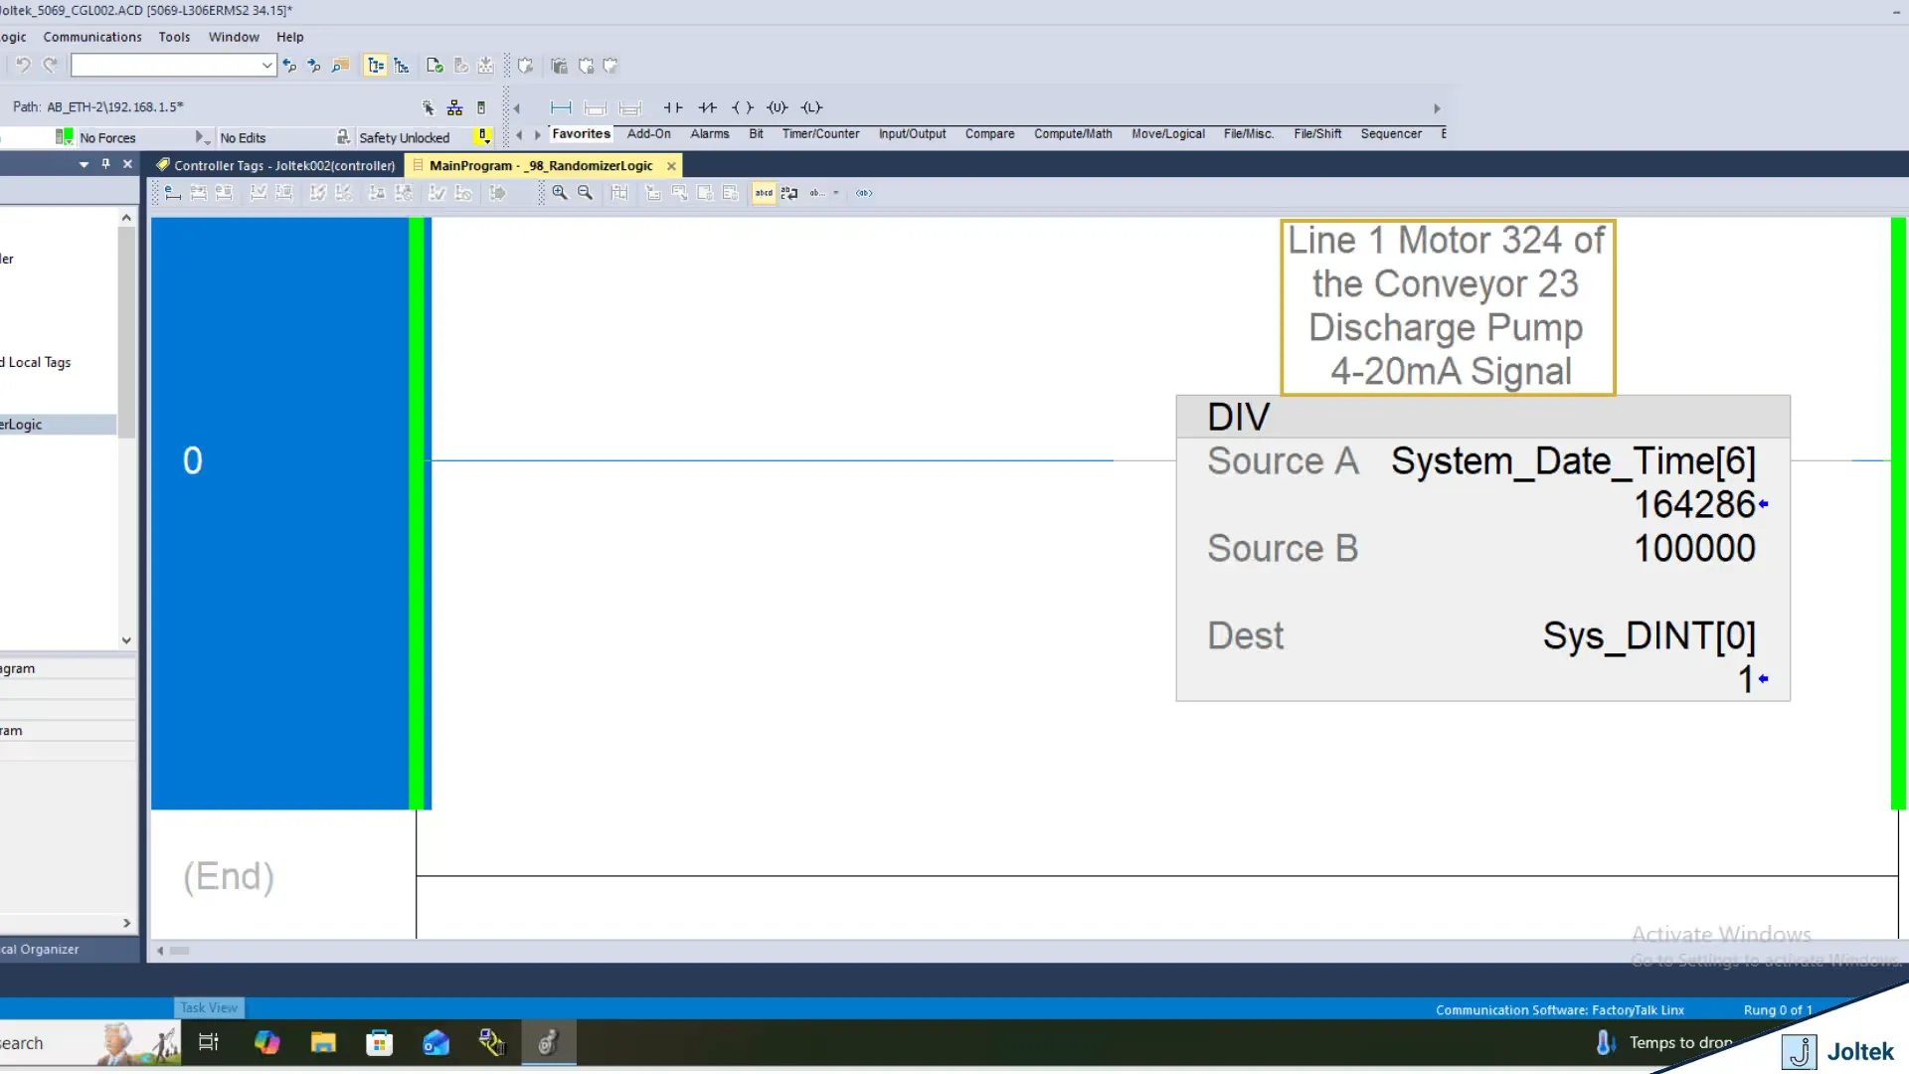
Task: Close the MainProgram _98_RandomizerLogic tab
Action: point(671,166)
